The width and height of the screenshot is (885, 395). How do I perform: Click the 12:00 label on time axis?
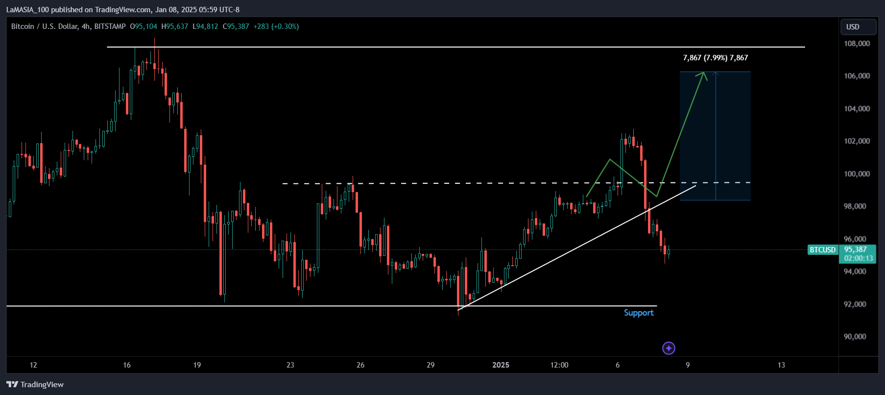(x=559, y=365)
